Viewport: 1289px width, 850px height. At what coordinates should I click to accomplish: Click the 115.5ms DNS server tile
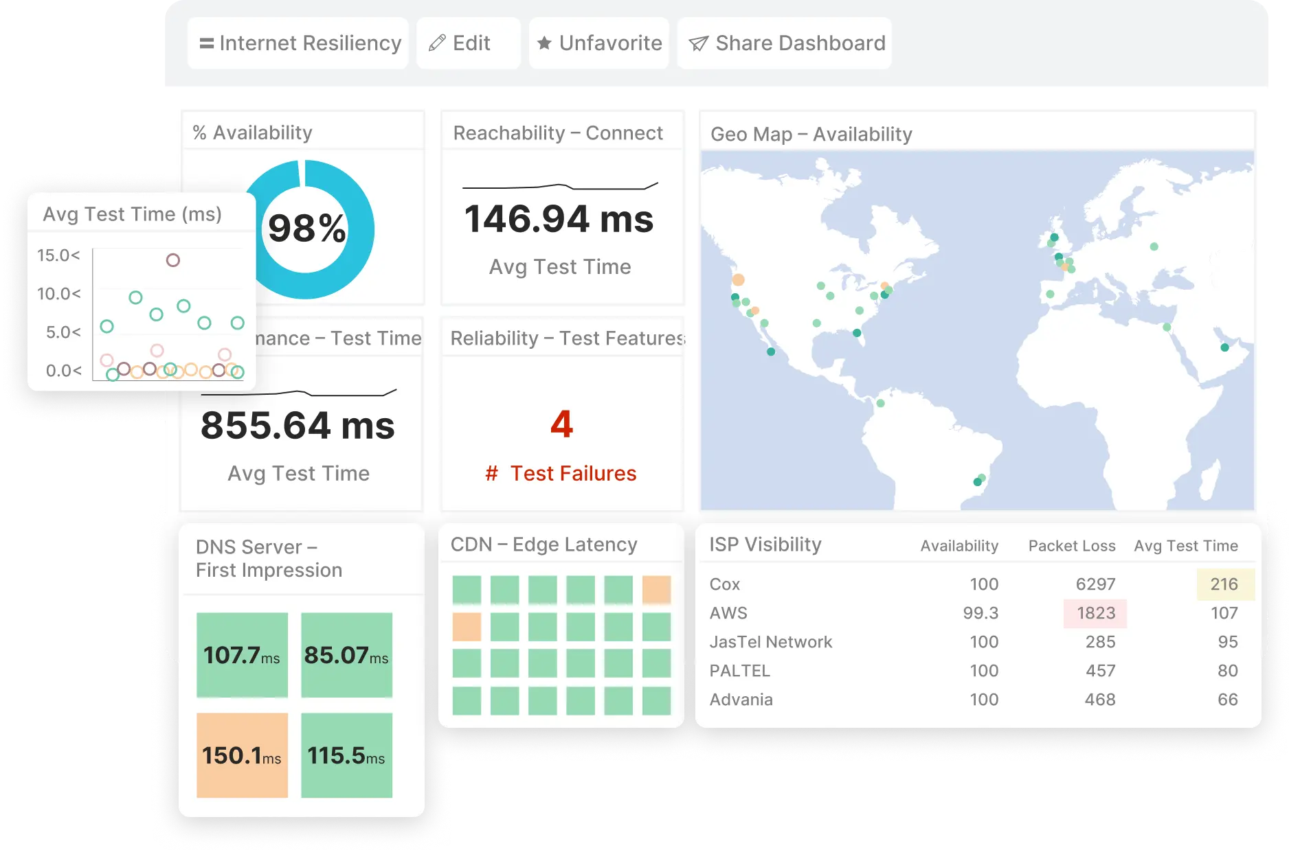click(346, 755)
